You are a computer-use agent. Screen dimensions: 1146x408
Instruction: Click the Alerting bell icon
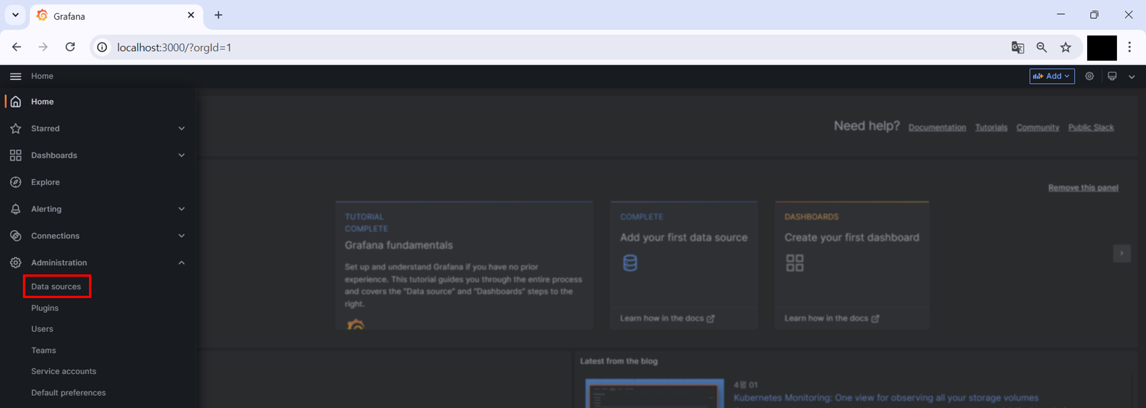click(16, 209)
